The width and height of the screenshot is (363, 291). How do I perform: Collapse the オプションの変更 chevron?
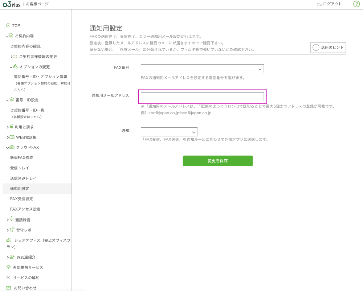tap(11, 67)
